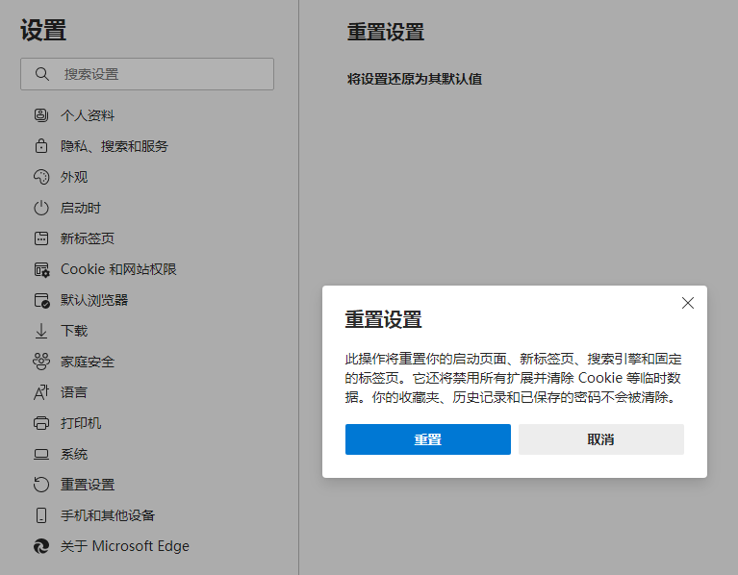
Task: Click the Edge logo beside 关于 Microsoft Edge
Action: coord(41,546)
